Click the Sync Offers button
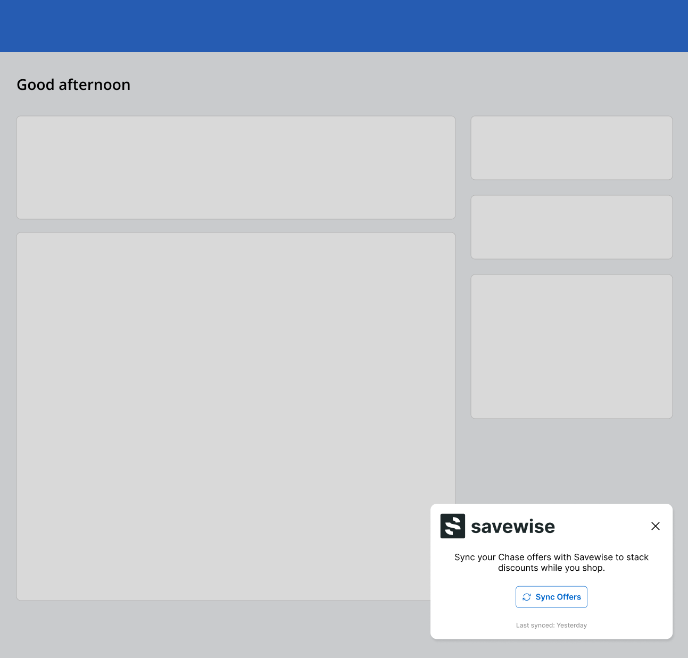The width and height of the screenshot is (688, 658). 551,597
